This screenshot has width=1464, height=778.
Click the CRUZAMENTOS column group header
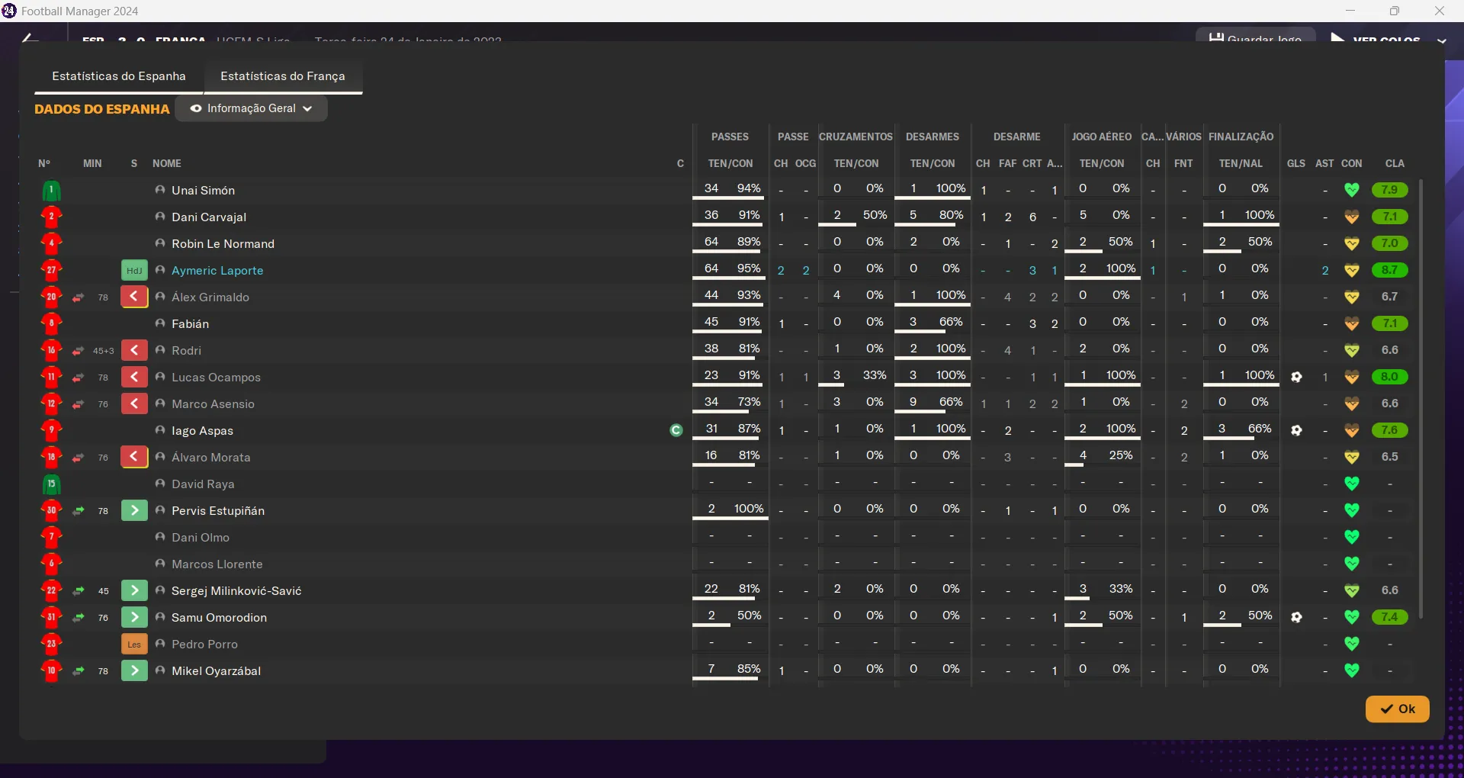pos(856,137)
